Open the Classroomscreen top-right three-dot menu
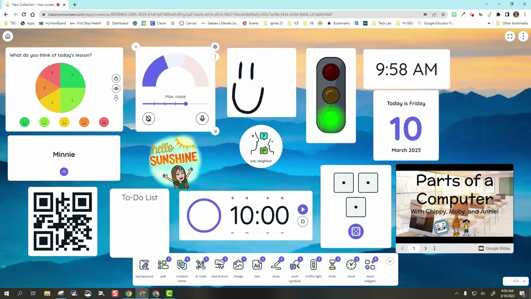 click(x=524, y=37)
